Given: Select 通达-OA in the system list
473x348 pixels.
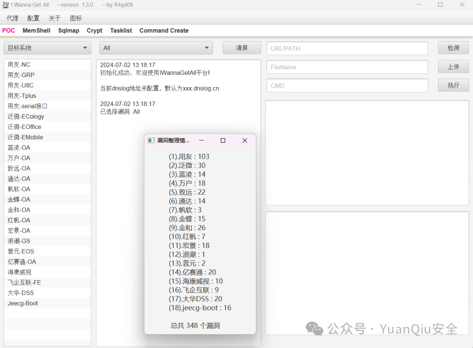Looking at the screenshot, I should [x=47, y=179].
